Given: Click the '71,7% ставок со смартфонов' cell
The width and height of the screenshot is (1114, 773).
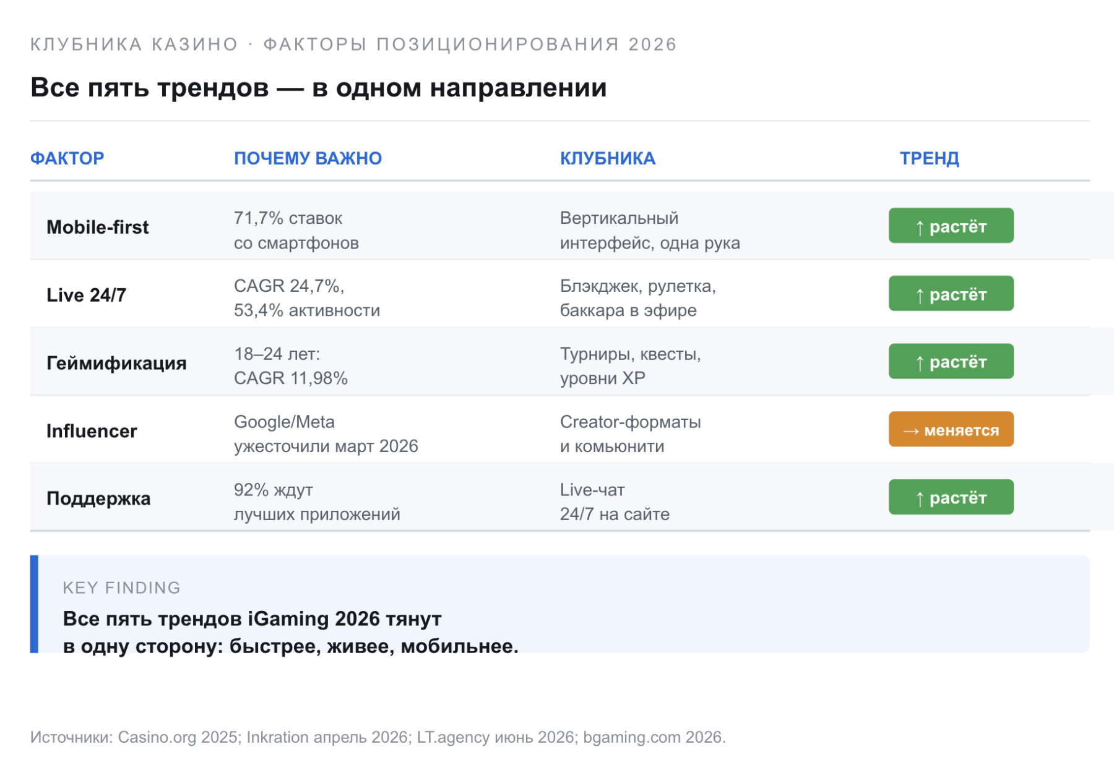Looking at the screenshot, I should pos(296,230).
